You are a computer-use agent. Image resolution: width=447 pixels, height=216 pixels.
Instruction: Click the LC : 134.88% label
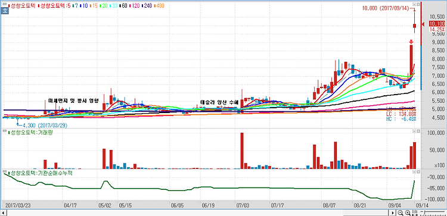click(401, 114)
